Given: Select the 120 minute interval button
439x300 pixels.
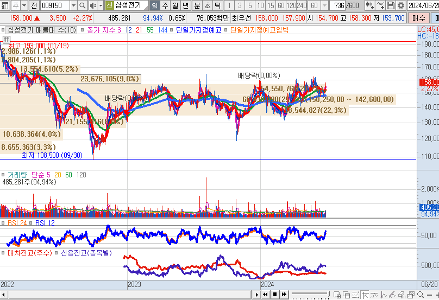Looking at the screenshot, I should pyautogui.click(x=291, y=5).
